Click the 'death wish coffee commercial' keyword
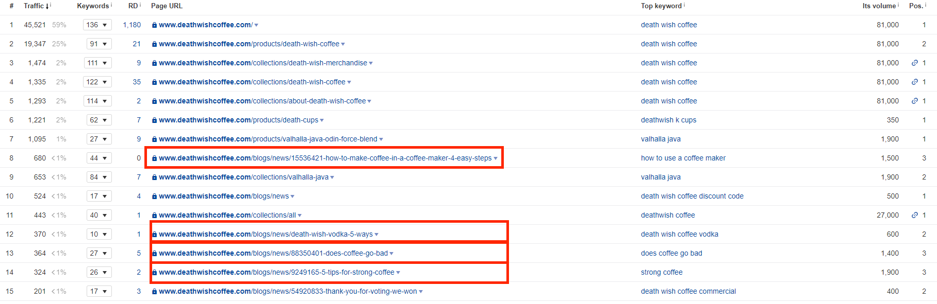Screen dimensions: 937x304 click(x=688, y=291)
